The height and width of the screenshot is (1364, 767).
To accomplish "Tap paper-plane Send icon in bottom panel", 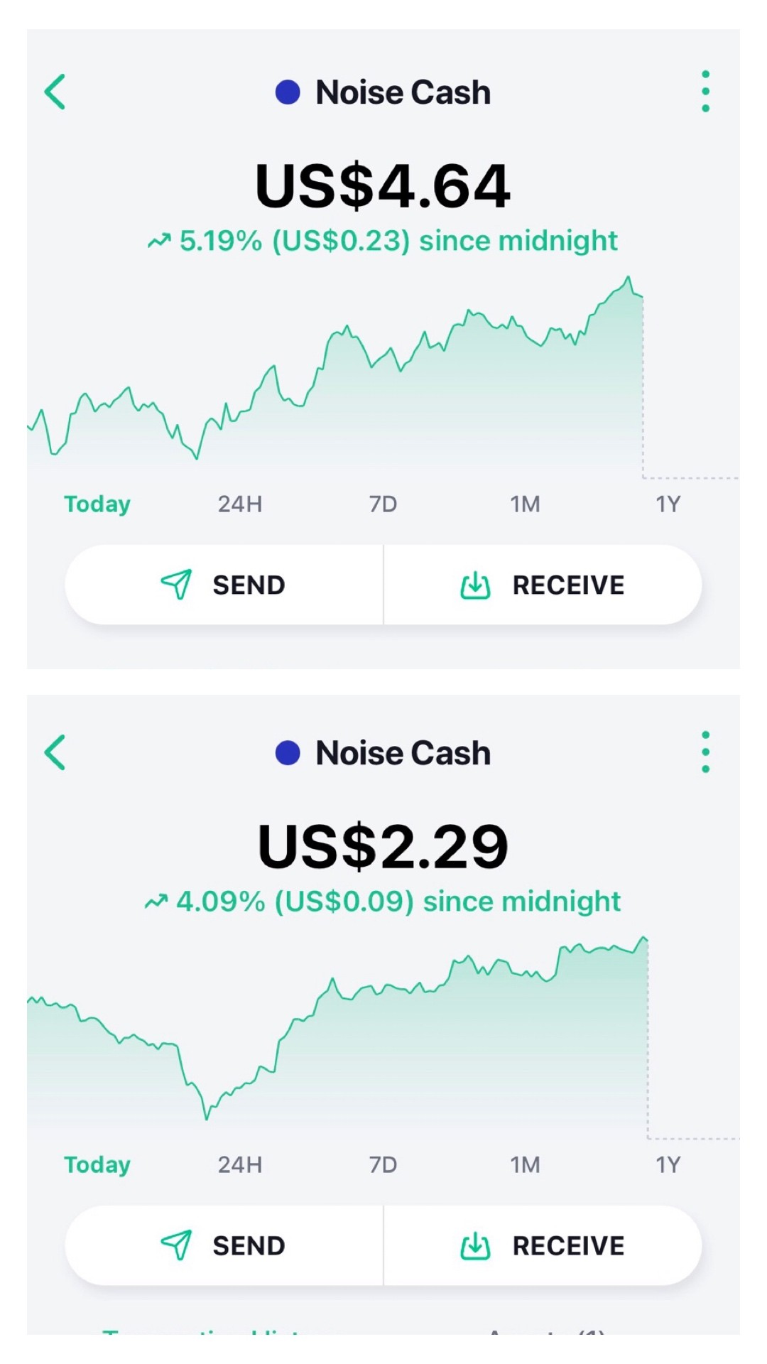I will 176,1245.
